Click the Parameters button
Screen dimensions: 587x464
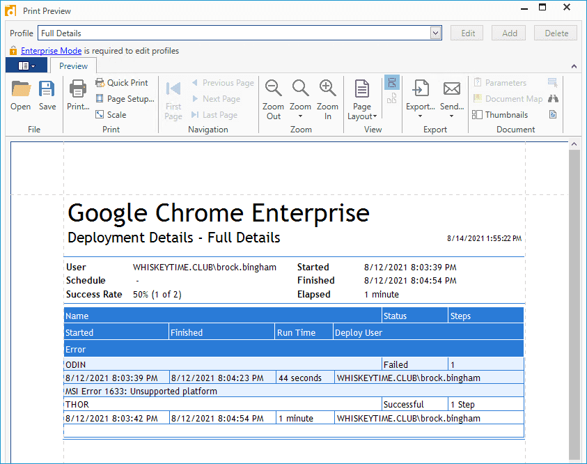(x=500, y=83)
